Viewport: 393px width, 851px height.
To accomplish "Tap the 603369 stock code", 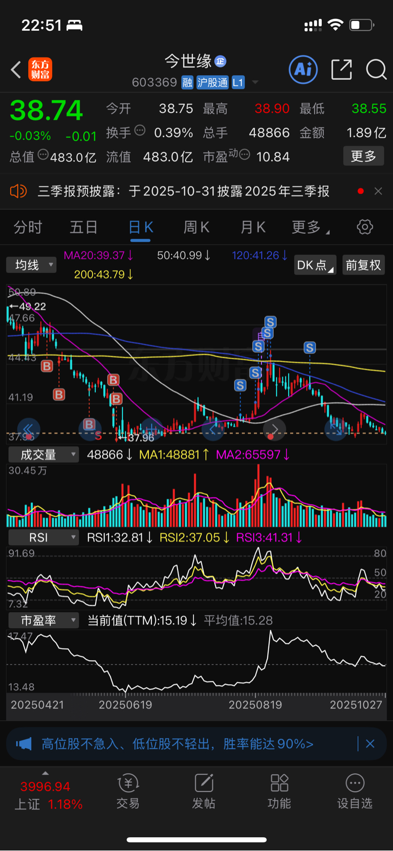I will [154, 82].
